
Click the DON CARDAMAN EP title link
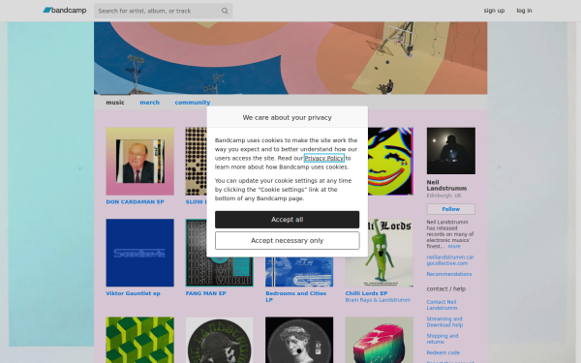(x=135, y=202)
